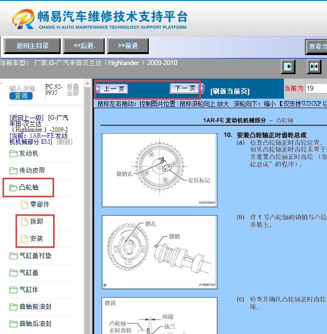The image size is (327, 334).
Task: Click document icon beside 安装
Action: 24,239
